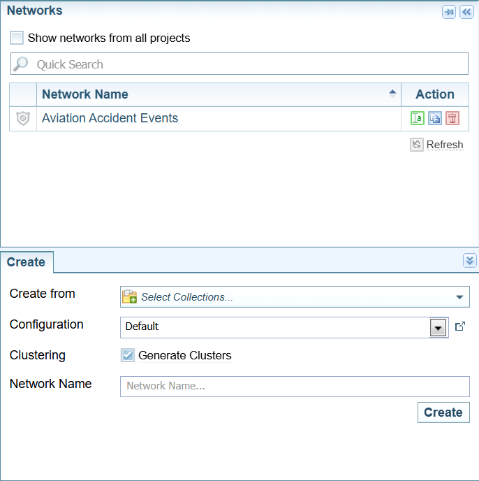Open the Select Collections dropdown

click(x=459, y=297)
